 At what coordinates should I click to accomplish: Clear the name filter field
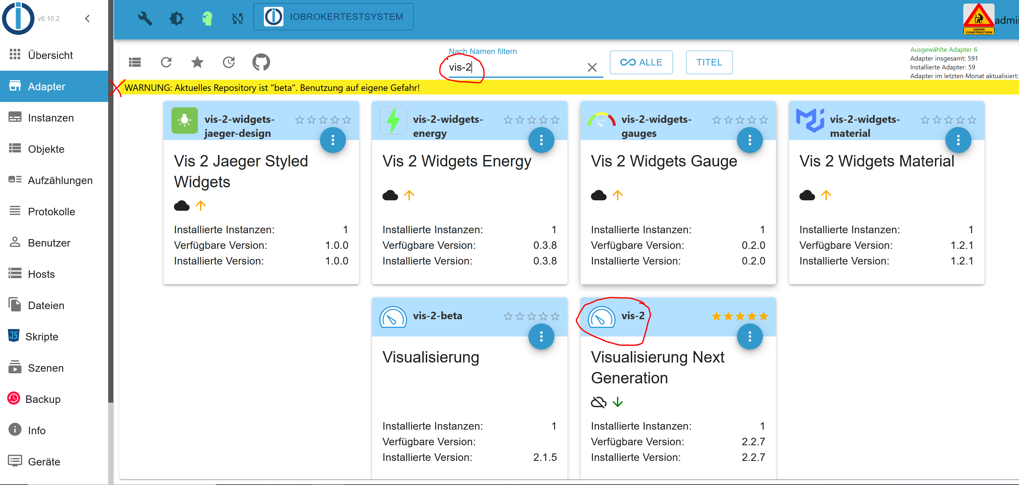click(592, 67)
